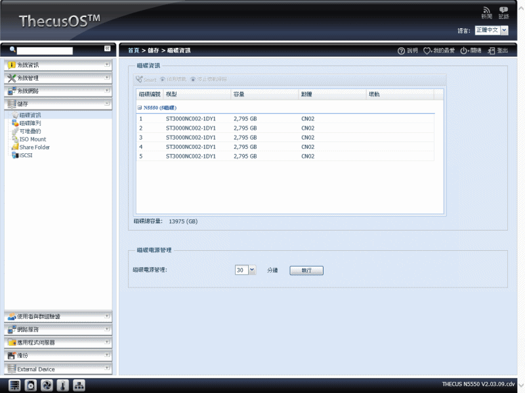This screenshot has height=393, width=525.
Task: Click the fan status footer icon
Action: pos(47,385)
